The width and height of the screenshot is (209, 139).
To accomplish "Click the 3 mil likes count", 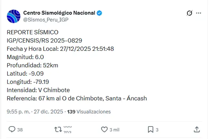I will coord(114,130).
